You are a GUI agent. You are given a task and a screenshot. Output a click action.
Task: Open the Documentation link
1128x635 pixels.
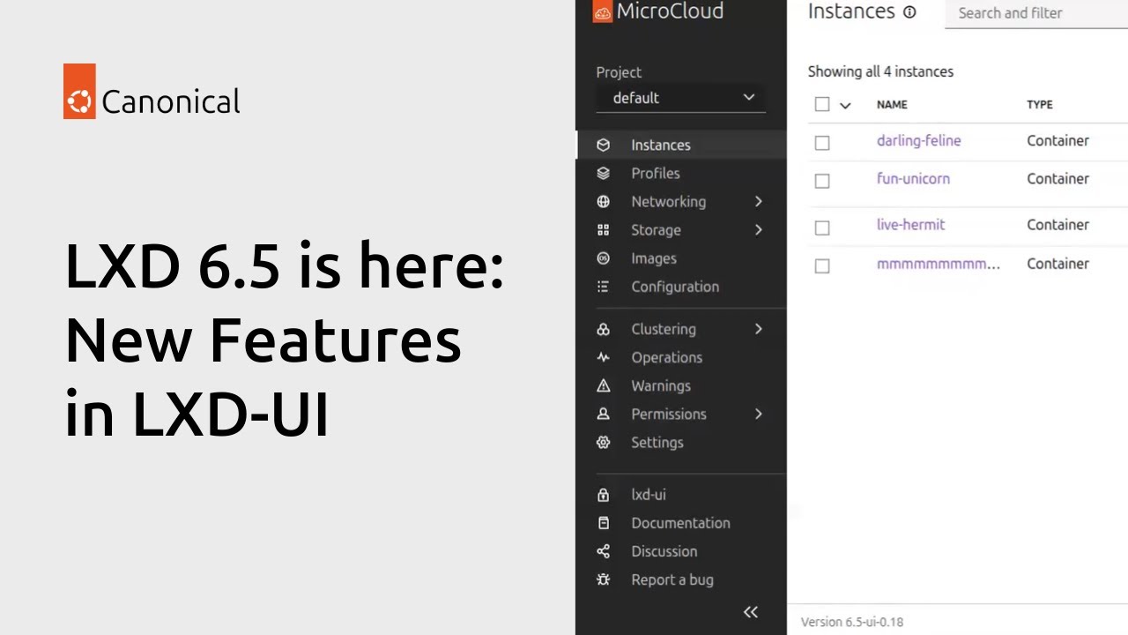[680, 523]
